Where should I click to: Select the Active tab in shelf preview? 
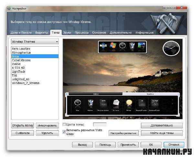96,94
